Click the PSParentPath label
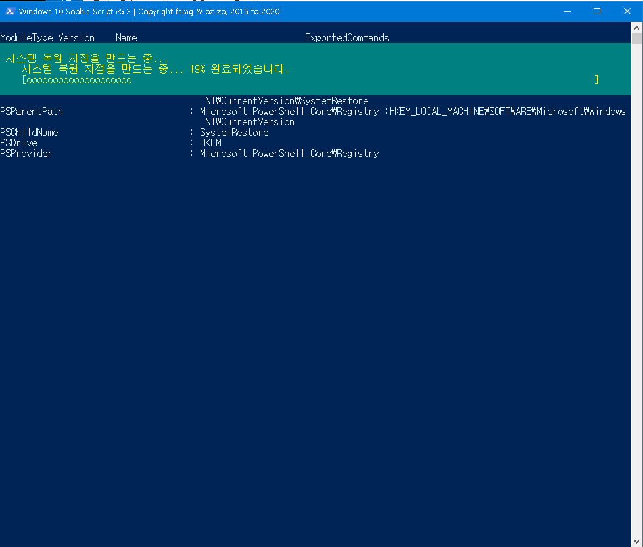 32,112
